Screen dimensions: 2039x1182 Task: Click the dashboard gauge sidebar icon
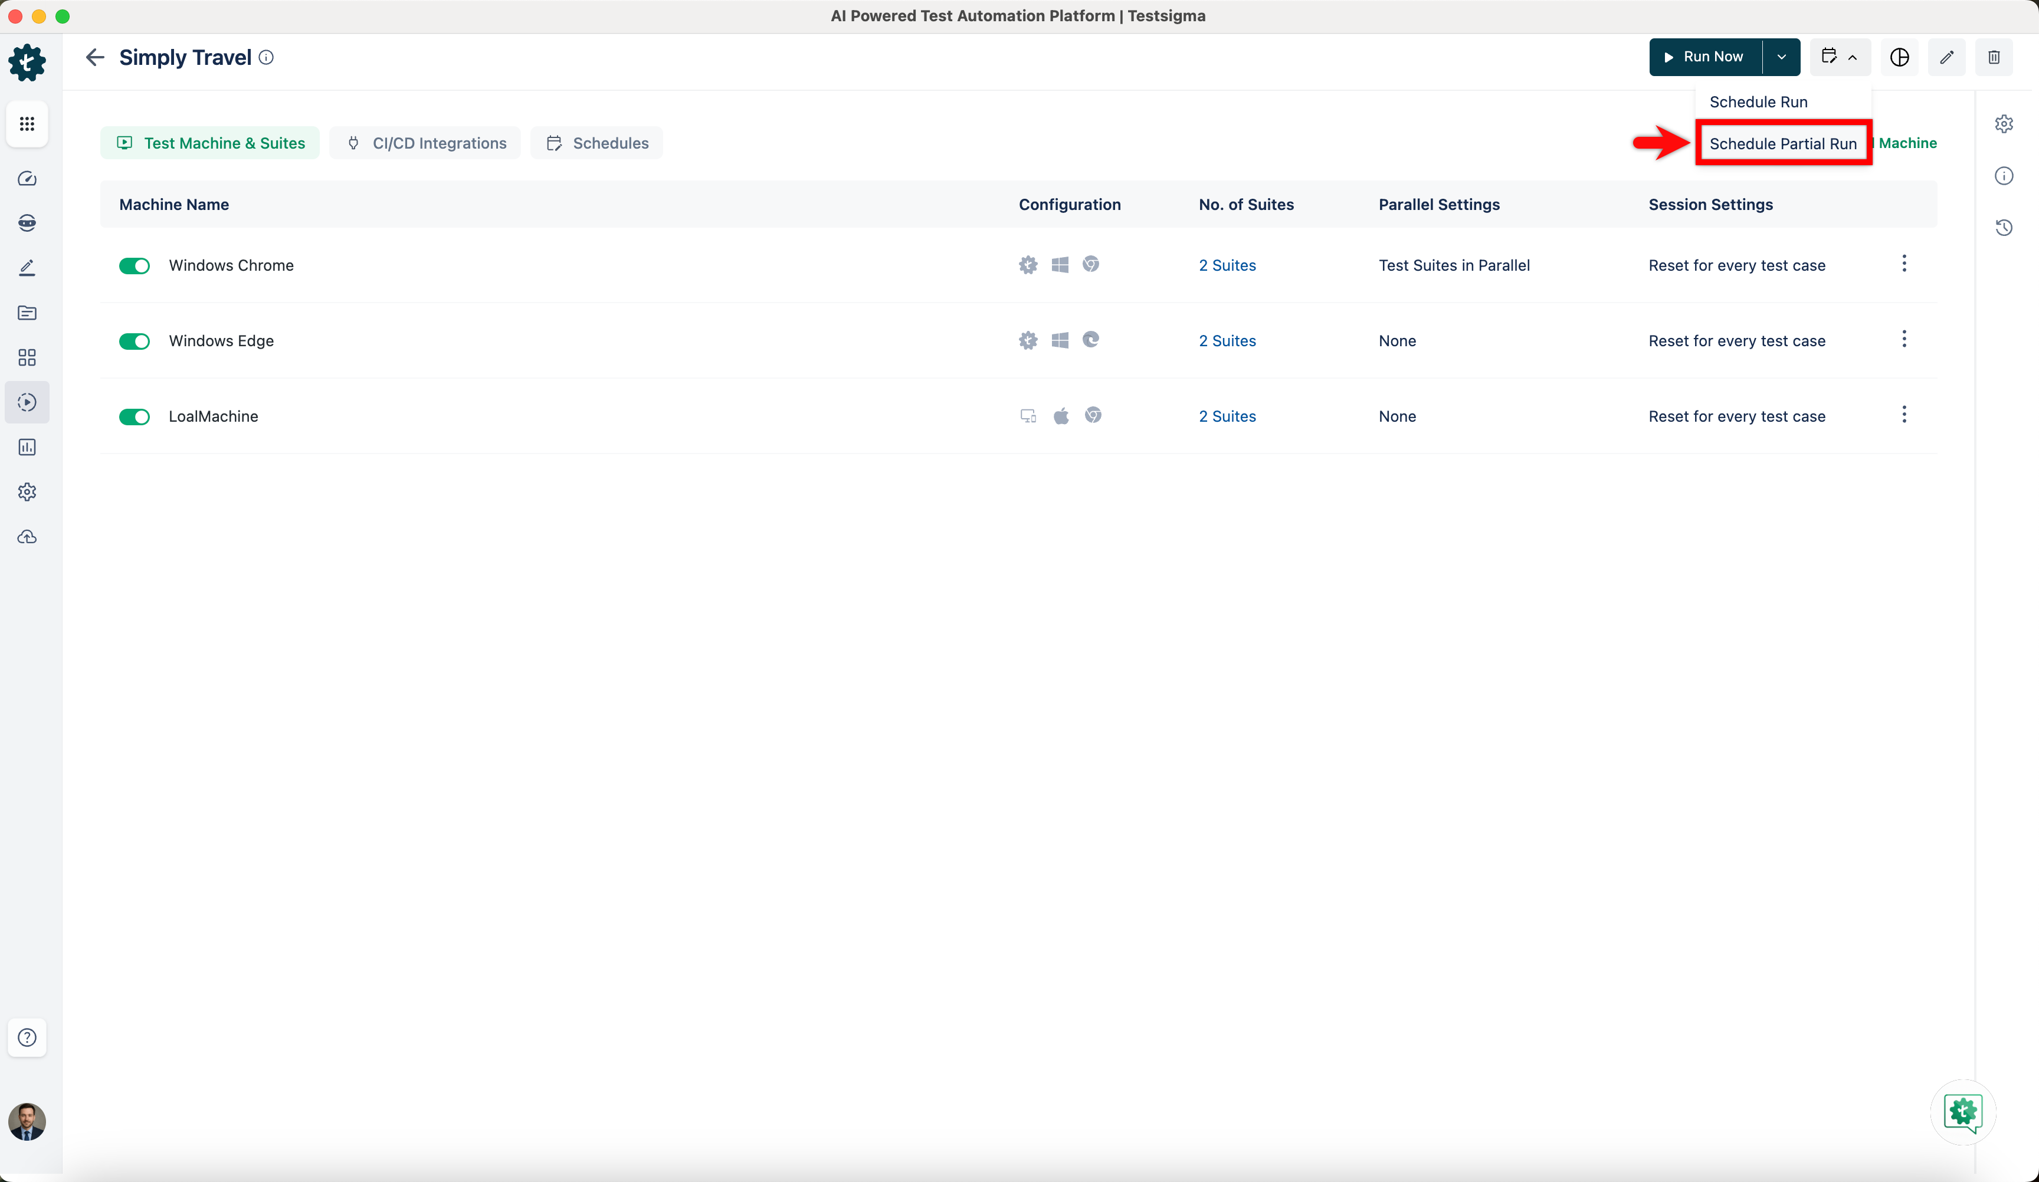click(27, 179)
